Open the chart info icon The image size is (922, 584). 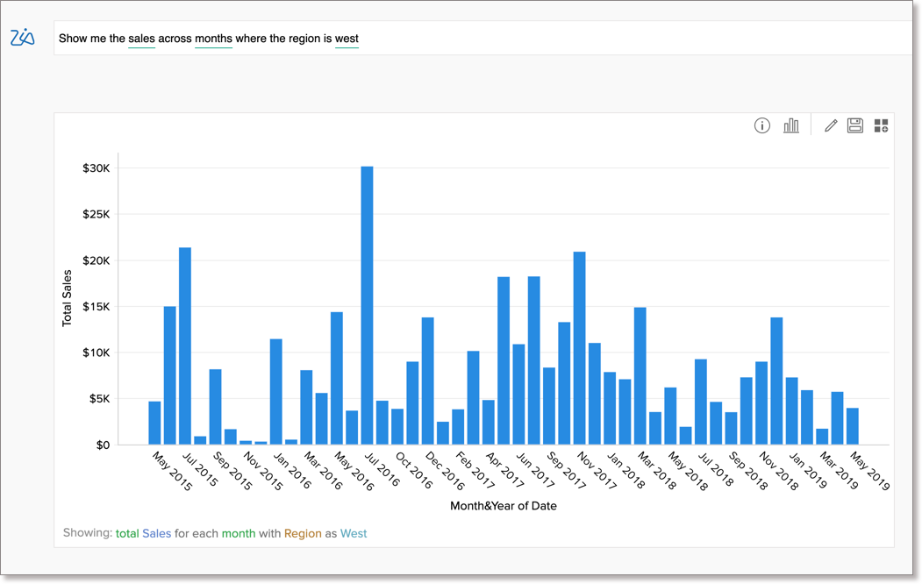(762, 125)
